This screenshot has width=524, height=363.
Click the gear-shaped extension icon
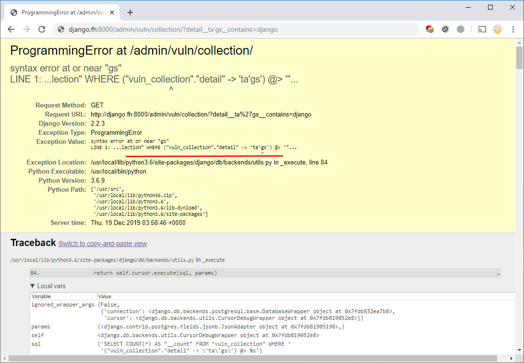coord(445,29)
